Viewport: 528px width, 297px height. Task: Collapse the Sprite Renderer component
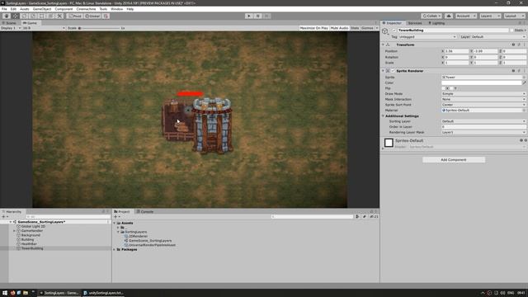tap(383, 71)
